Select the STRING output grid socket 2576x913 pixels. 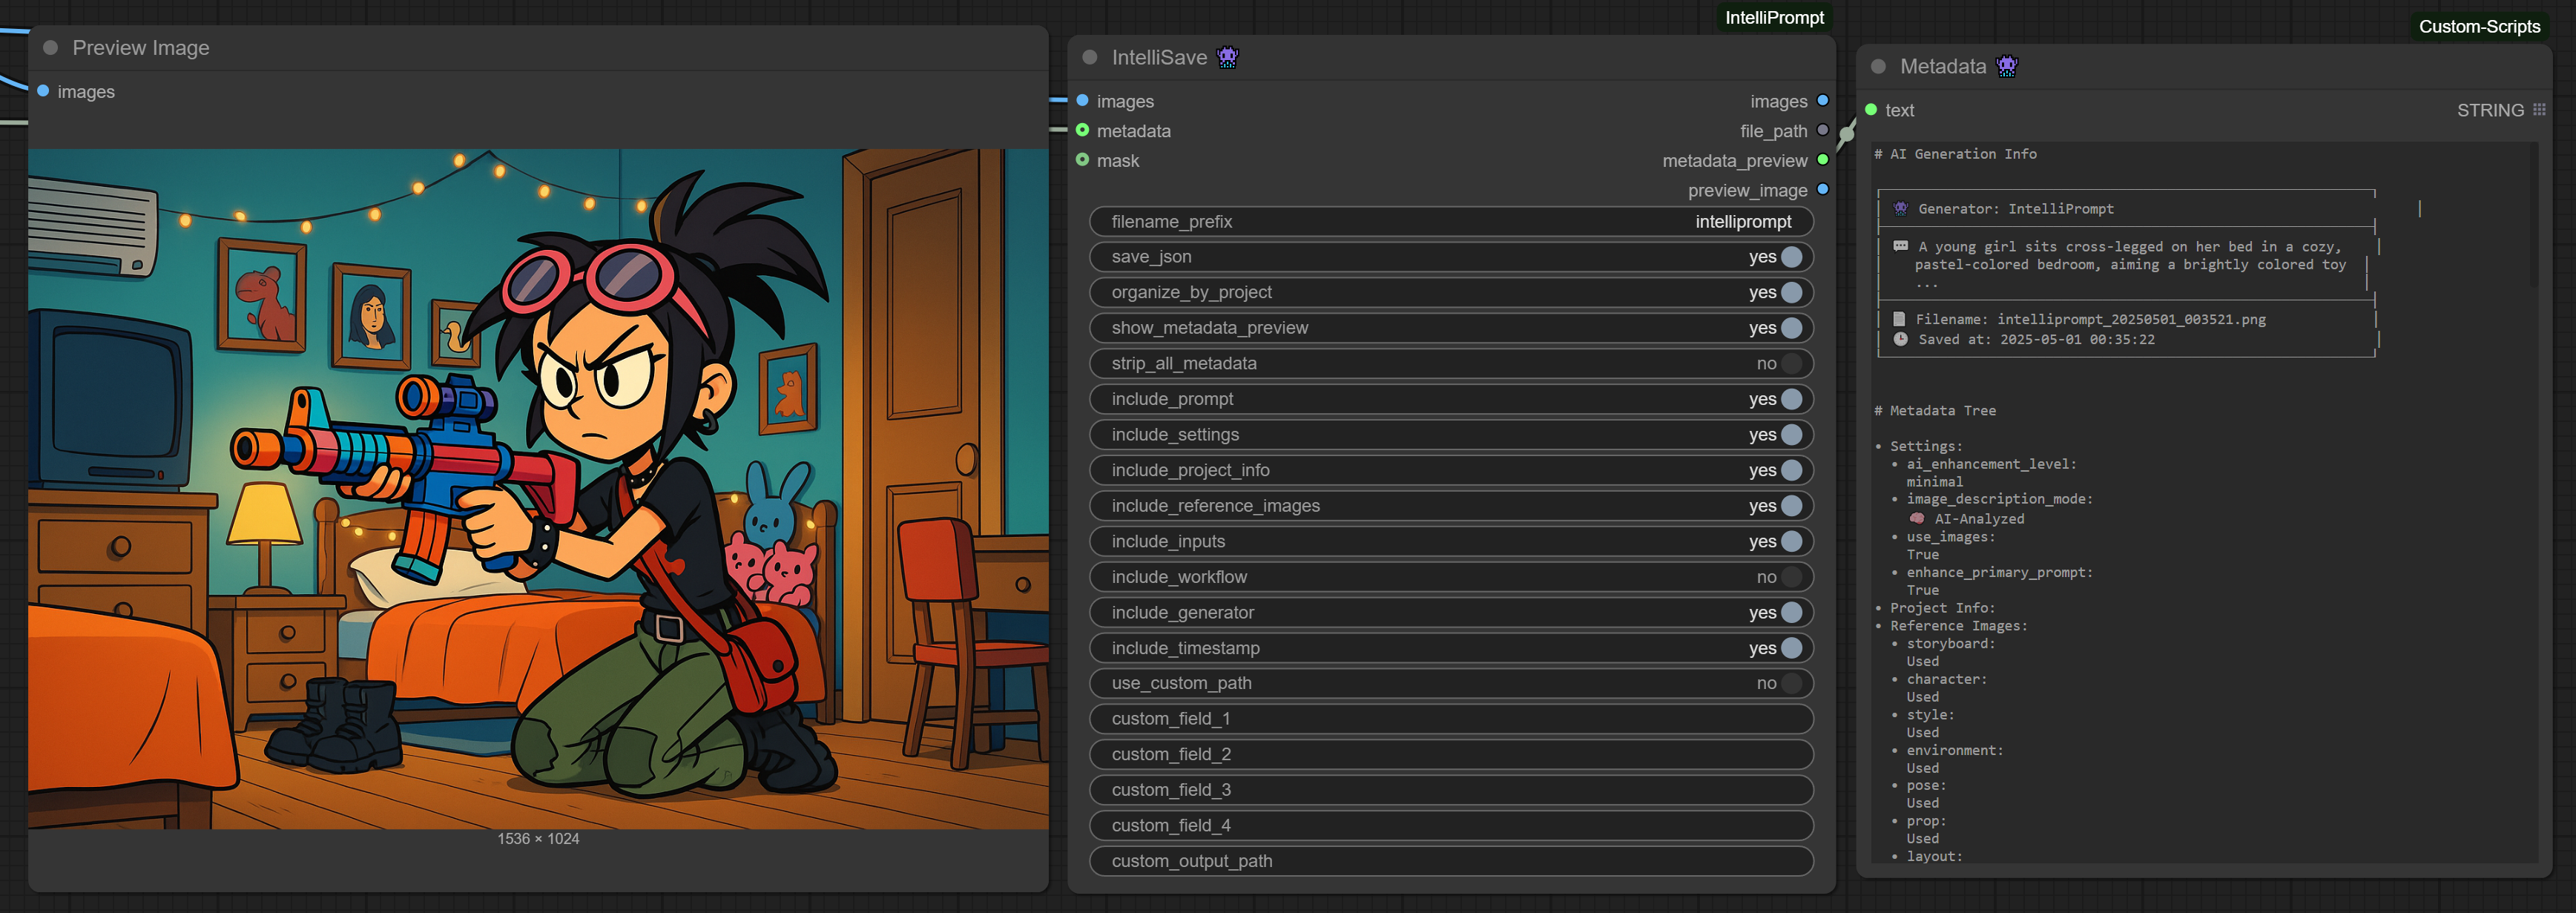pos(2539,110)
